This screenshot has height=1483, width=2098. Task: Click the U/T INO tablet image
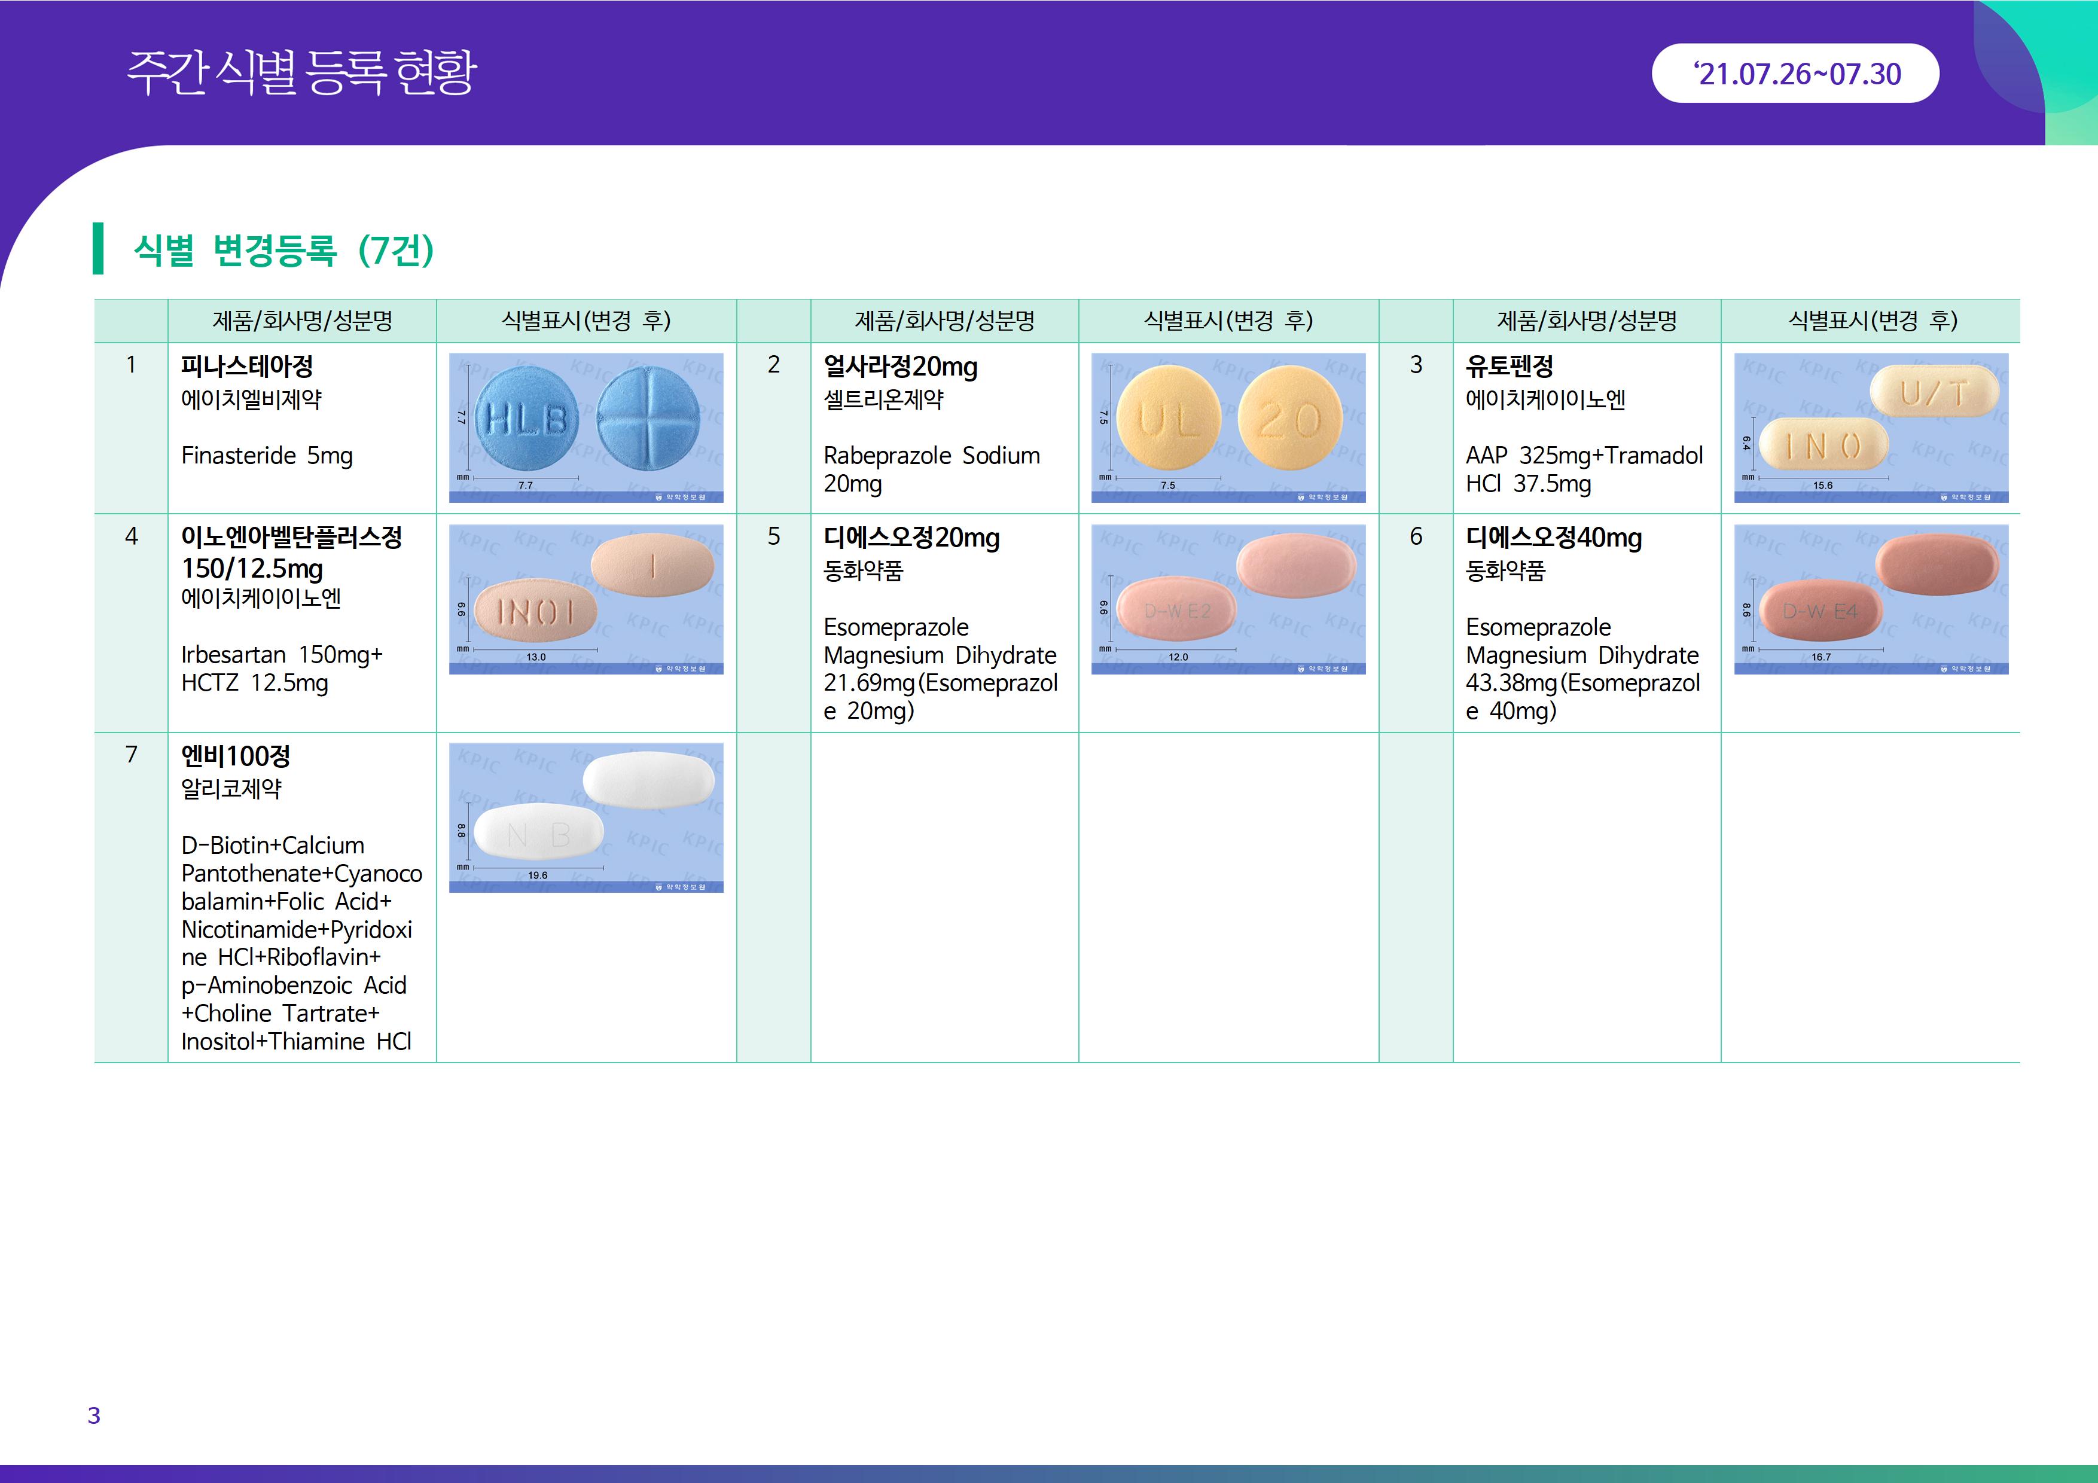(x=1871, y=427)
